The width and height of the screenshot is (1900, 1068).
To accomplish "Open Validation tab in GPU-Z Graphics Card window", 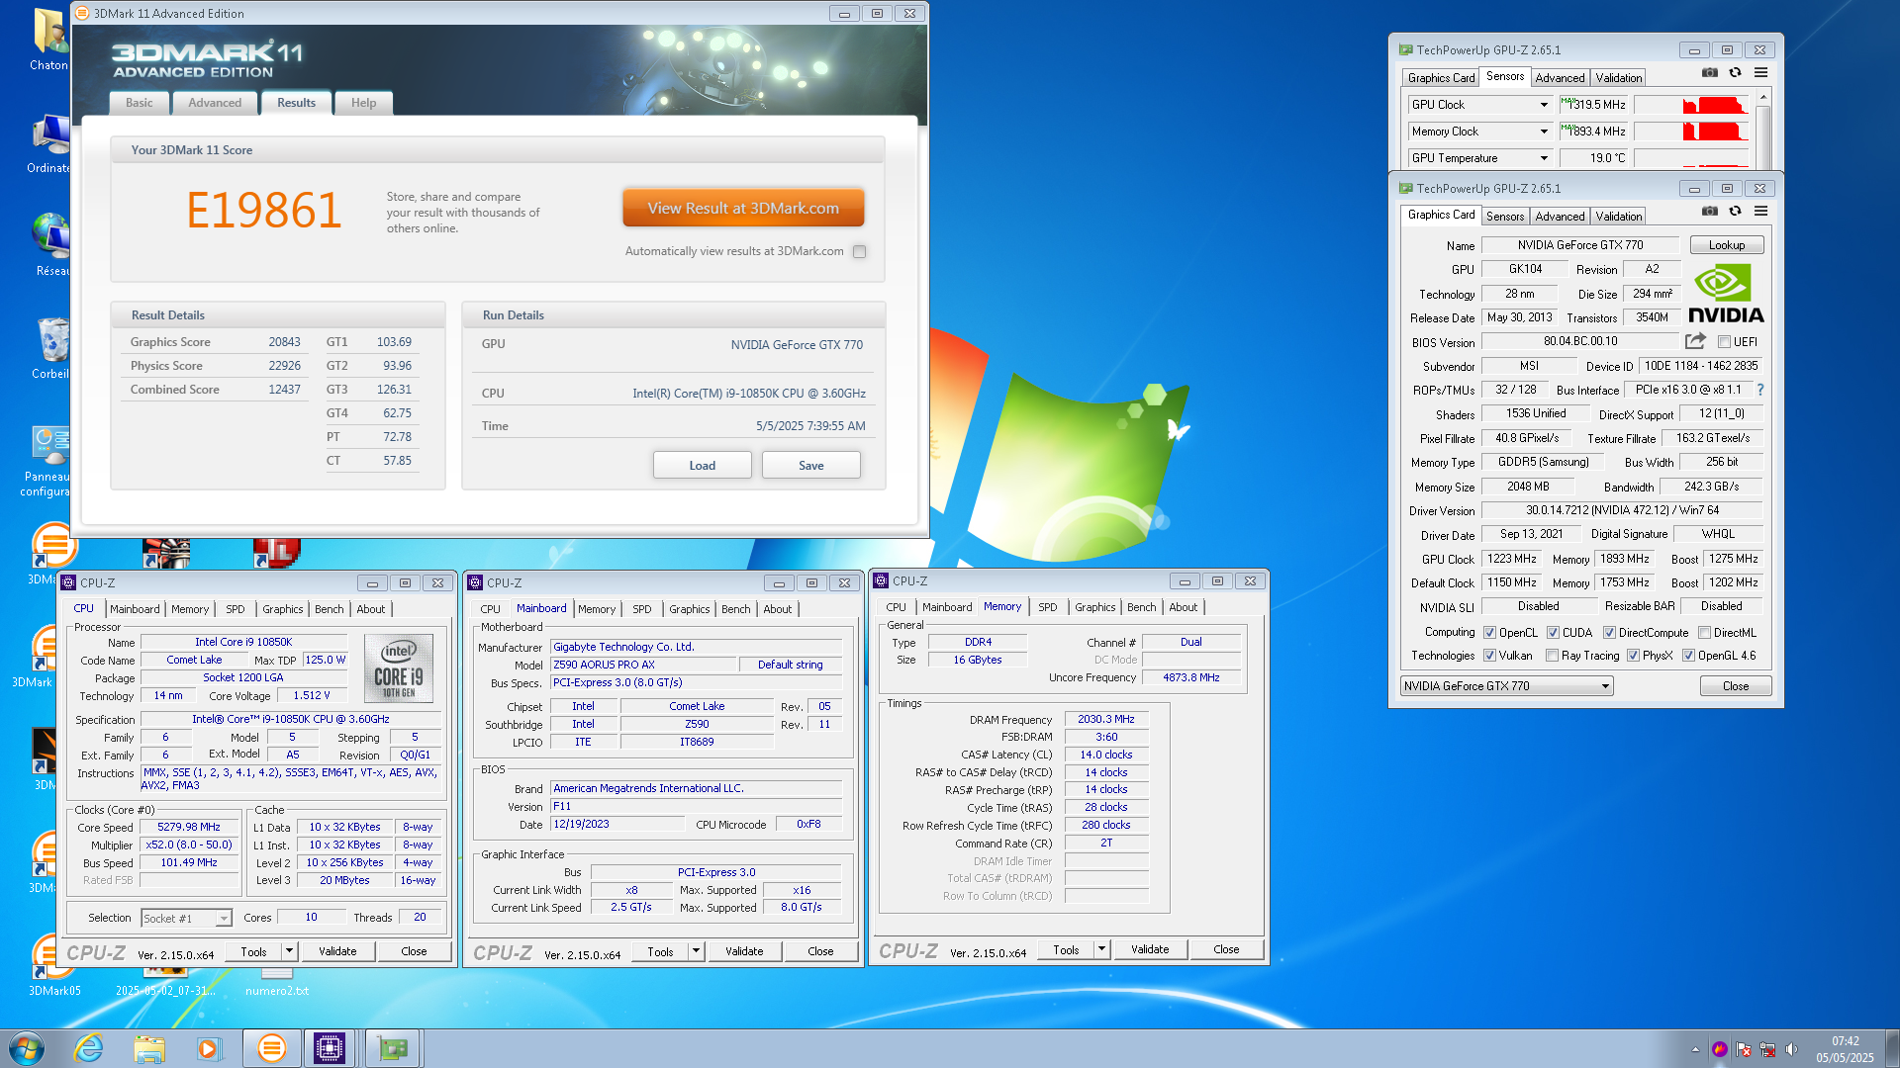I will 1619,217.
